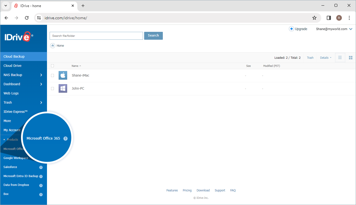Open the Details dropdown
Viewport: 356px width, 205px height.
click(326, 58)
